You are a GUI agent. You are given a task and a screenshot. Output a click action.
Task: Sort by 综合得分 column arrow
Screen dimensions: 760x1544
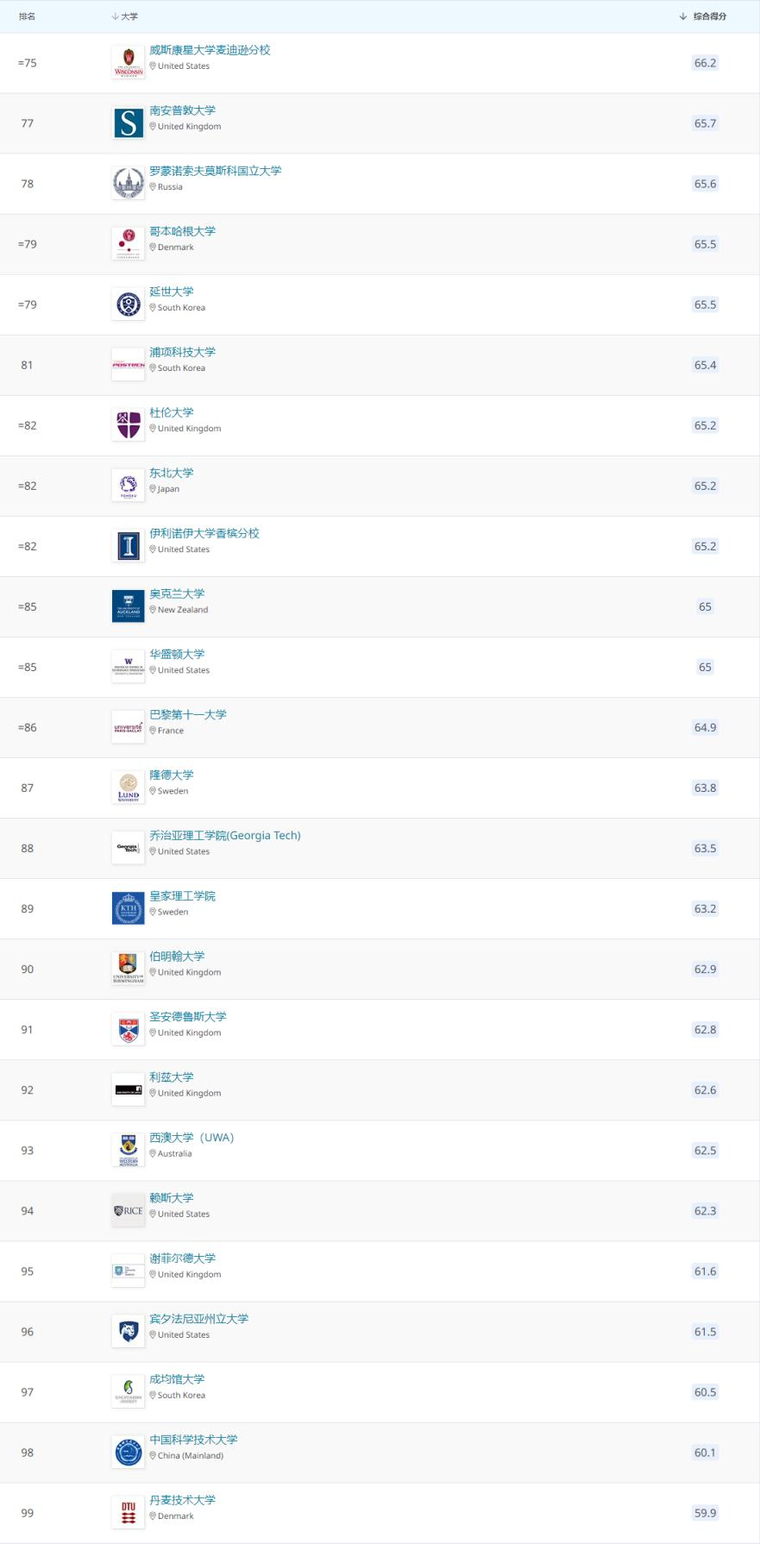click(x=683, y=16)
